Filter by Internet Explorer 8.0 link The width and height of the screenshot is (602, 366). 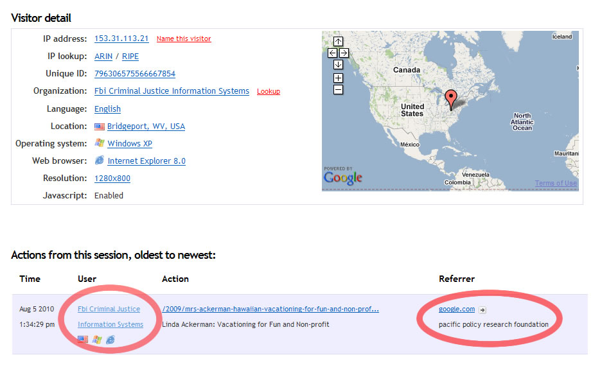click(146, 161)
